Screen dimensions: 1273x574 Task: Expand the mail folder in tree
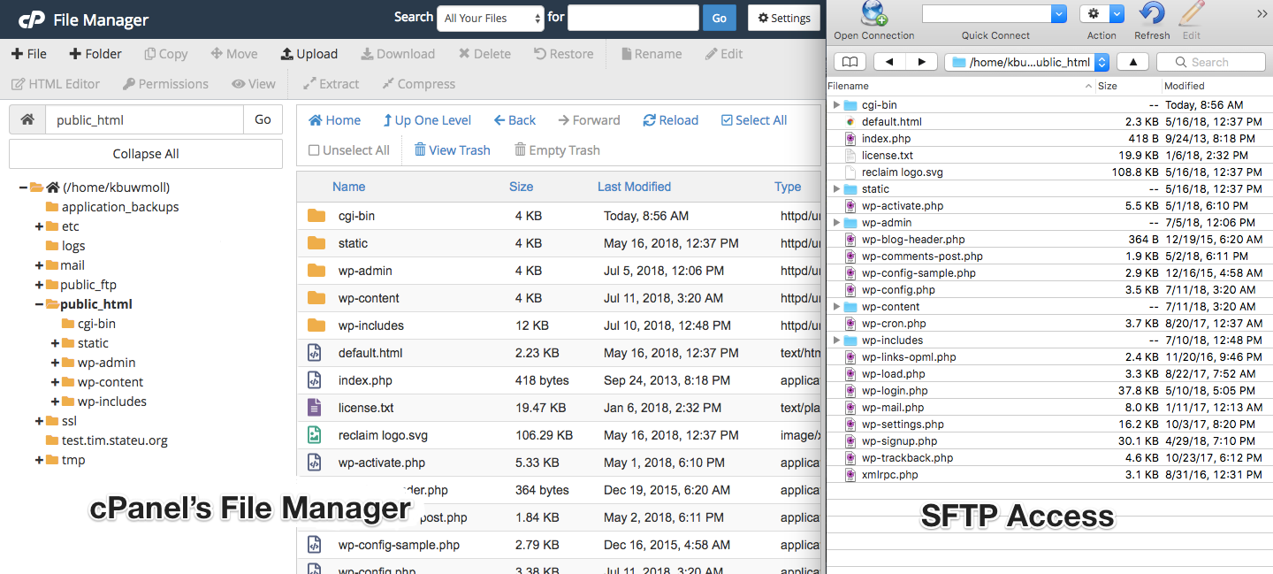[x=39, y=265]
